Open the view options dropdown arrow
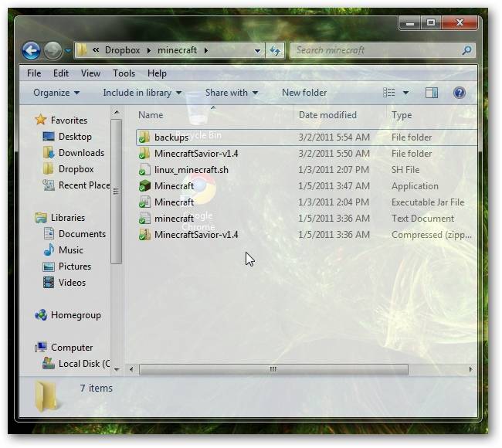The height and width of the screenshot is (448, 502). pos(405,93)
